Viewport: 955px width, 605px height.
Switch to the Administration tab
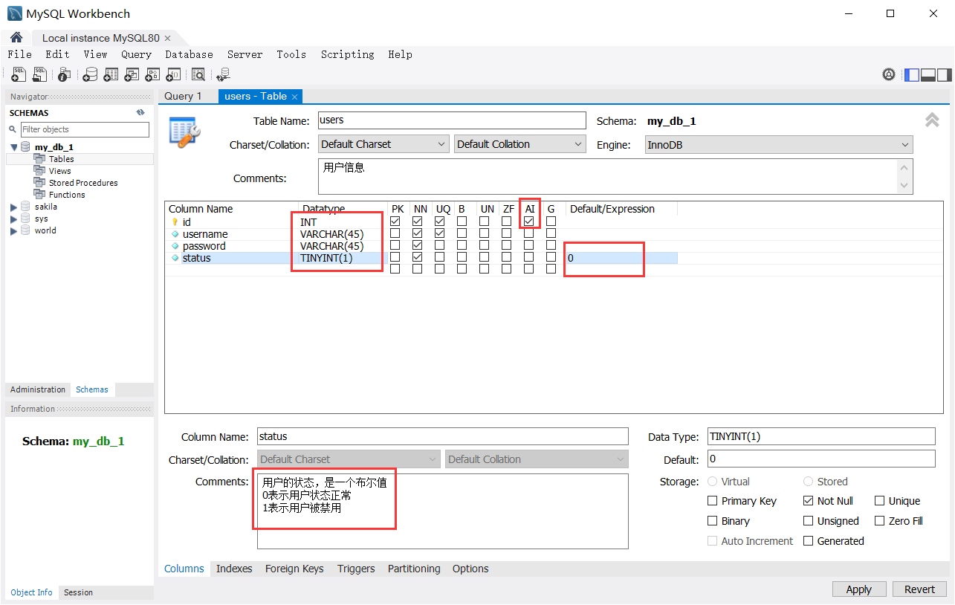[x=38, y=389]
